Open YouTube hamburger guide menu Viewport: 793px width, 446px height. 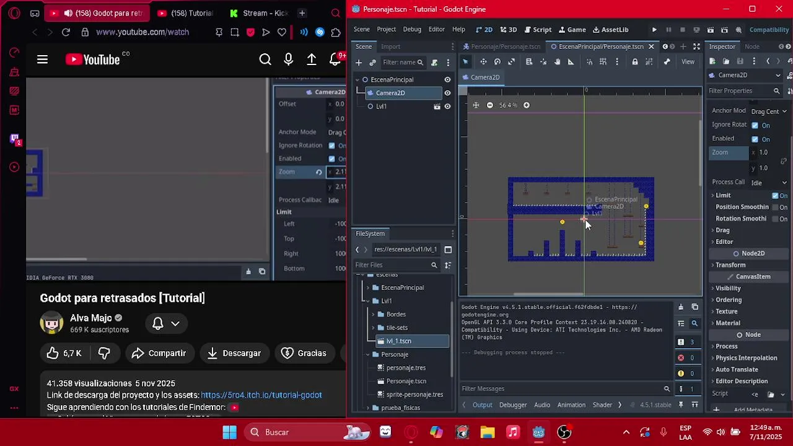pos(42,59)
